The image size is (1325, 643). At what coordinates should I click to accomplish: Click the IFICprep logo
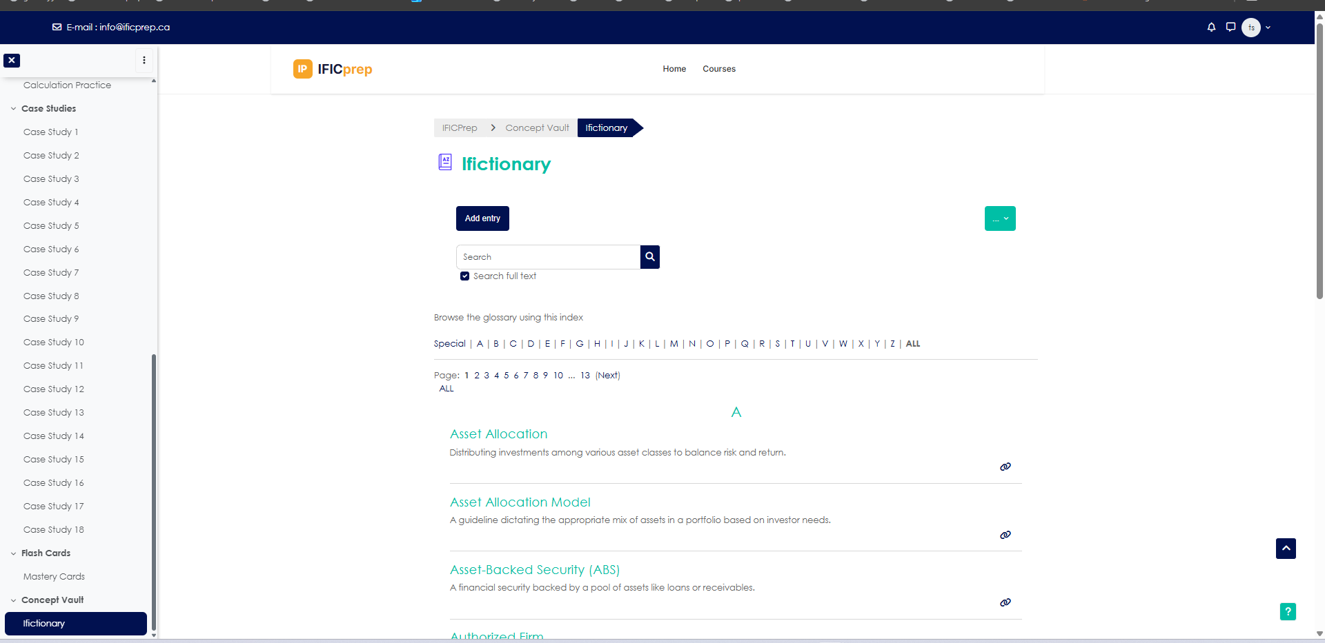coord(333,69)
